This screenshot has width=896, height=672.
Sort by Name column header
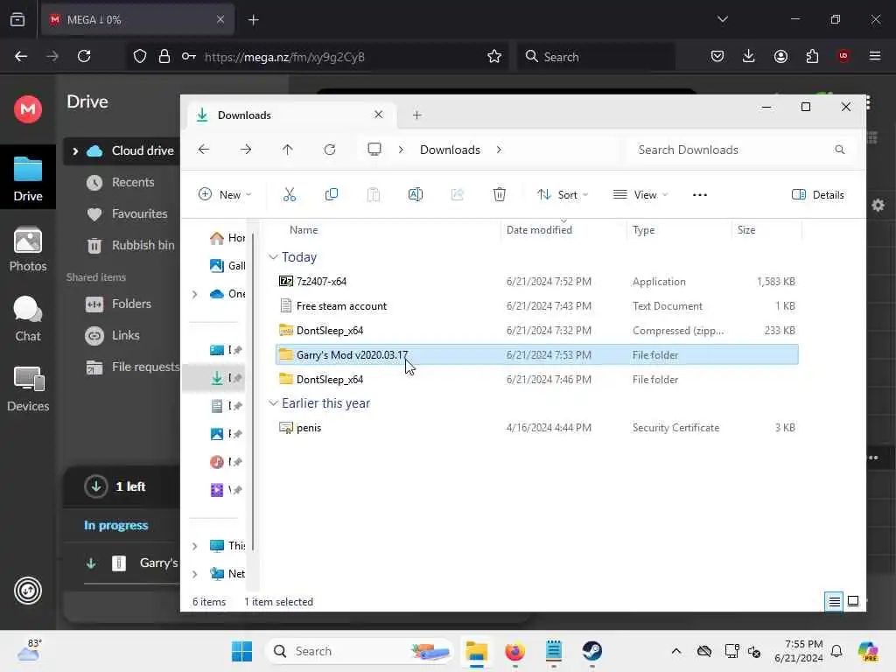304,230
